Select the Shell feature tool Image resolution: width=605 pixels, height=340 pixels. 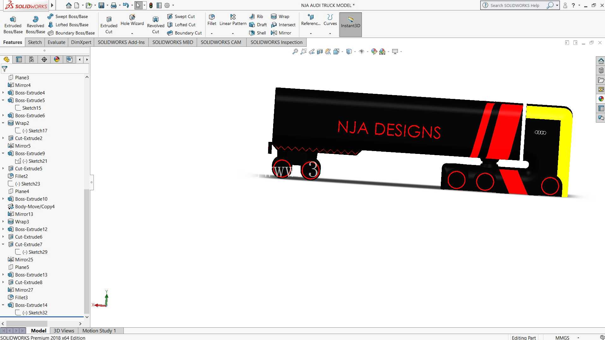[x=258, y=33]
